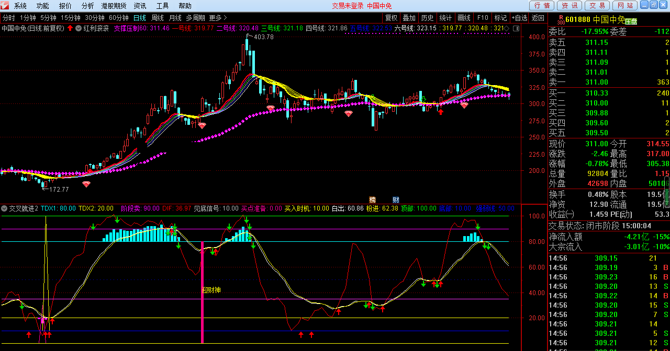The width and height of the screenshot is (670, 351).
Task: Click the 交易未登录 status text
Action: click(x=348, y=6)
